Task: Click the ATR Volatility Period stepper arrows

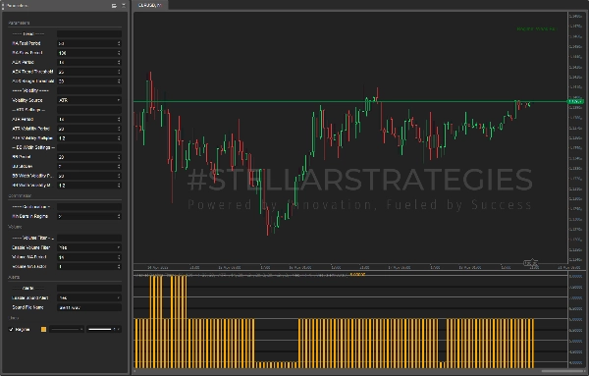Action: click(119, 129)
